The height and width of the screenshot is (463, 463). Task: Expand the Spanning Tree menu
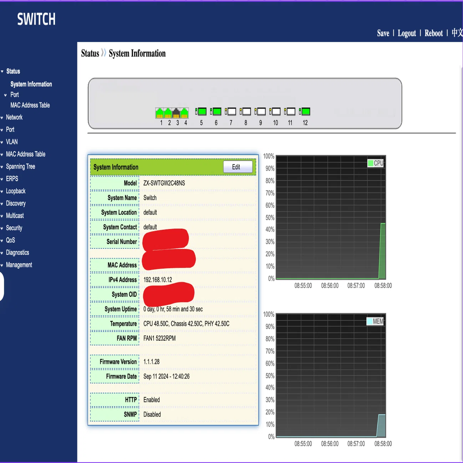coord(20,167)
